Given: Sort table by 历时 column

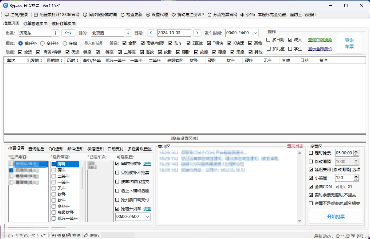Looking at the screenshot, I should pos(72,60).
